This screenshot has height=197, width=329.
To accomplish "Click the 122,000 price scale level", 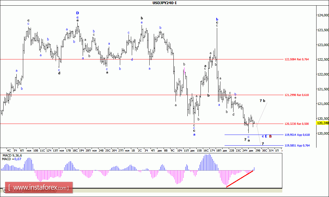I will pos(323,74).
